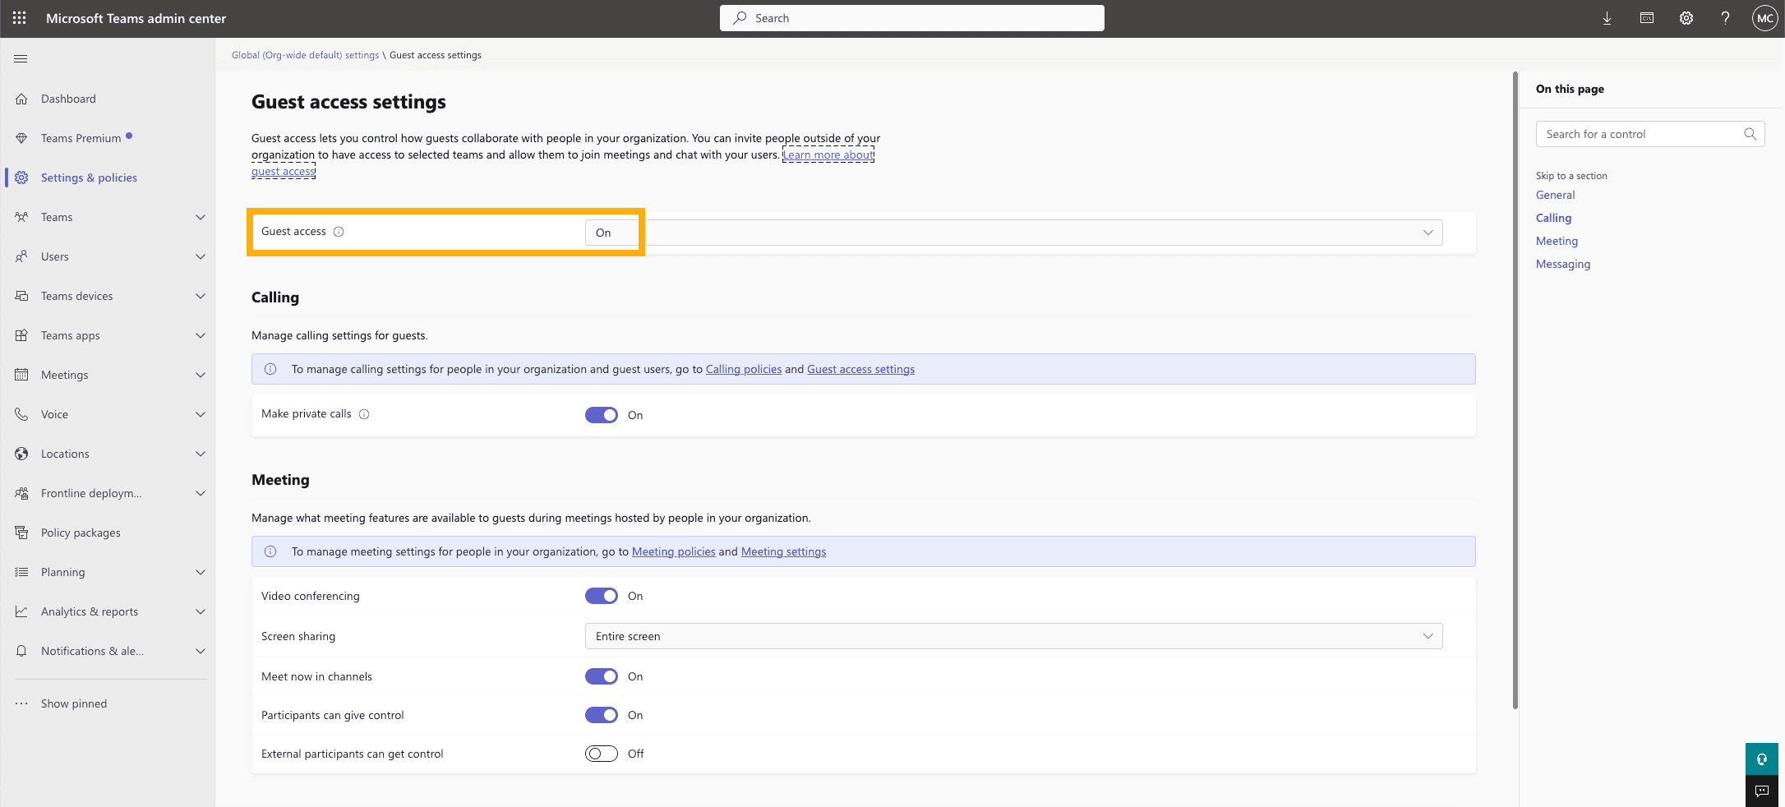
Task: Open the app launcher waffle icon
Action: click(x=20, y=18)
